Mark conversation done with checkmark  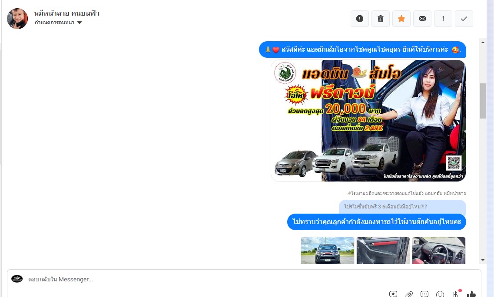click(x=464, y=19)
